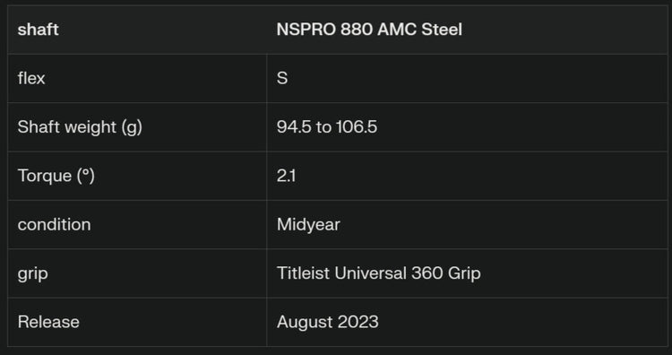The image size is (672, 355).
Task: Click the 'grip' row label
Action: pyautogui.click(x=32, y=274)
